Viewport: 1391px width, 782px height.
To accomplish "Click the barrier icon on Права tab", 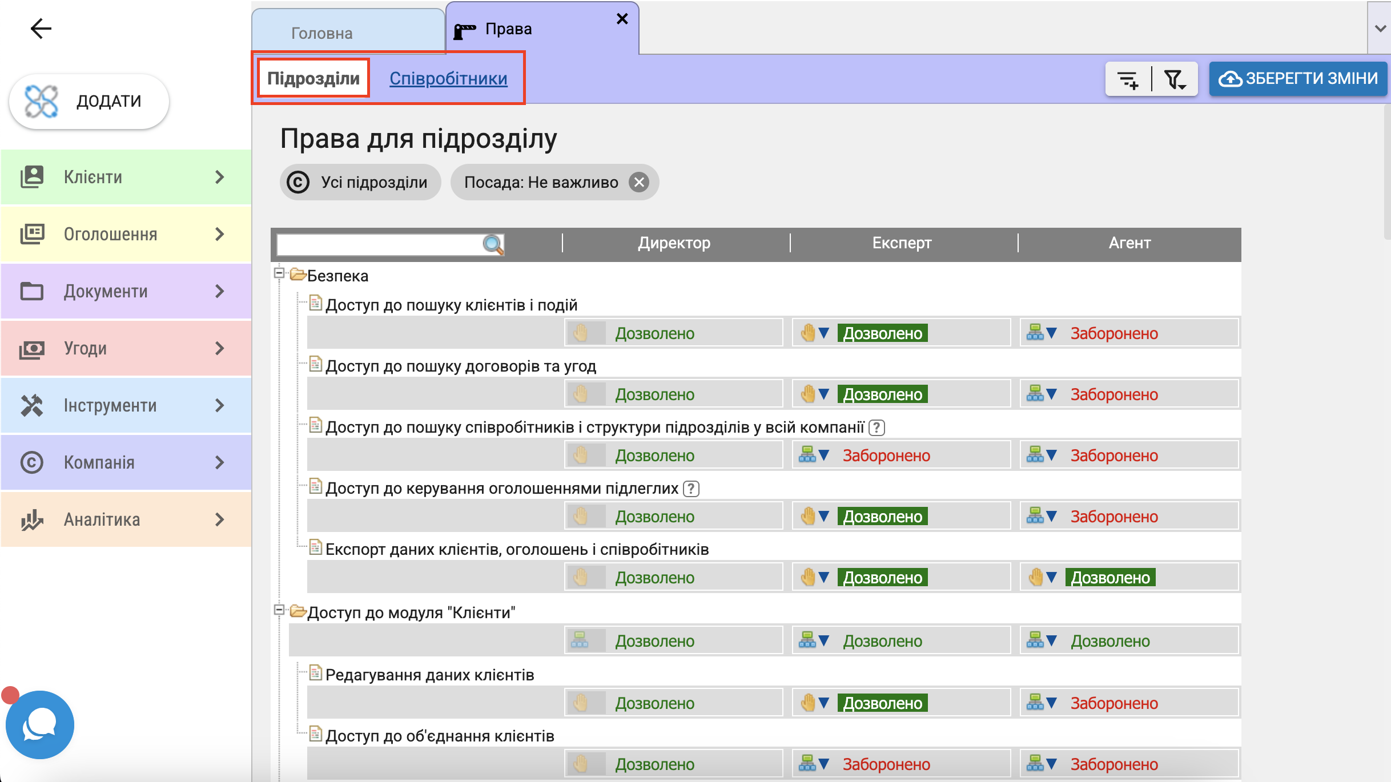I will tap(464, 31).
